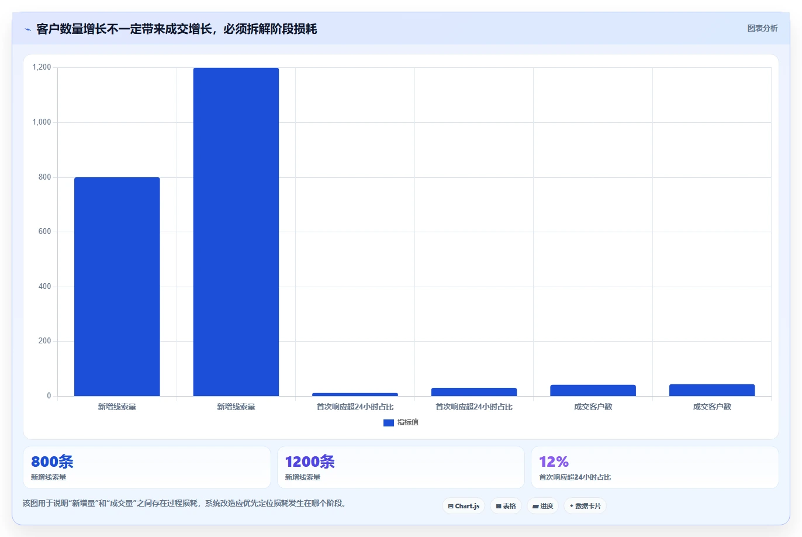The width and height of the screenshot is (802, 537).
Task: Click the 1,000 y-axis label
Action: (x=42, y=122)
